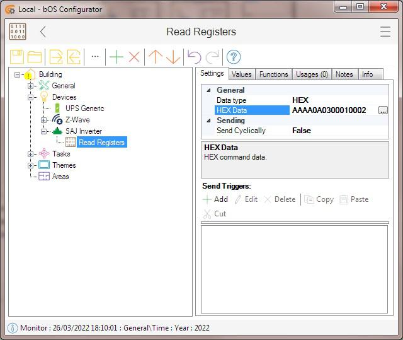
Task: Click the undo arrow icon
Action: pyautogui.click(x=193, y=57)
